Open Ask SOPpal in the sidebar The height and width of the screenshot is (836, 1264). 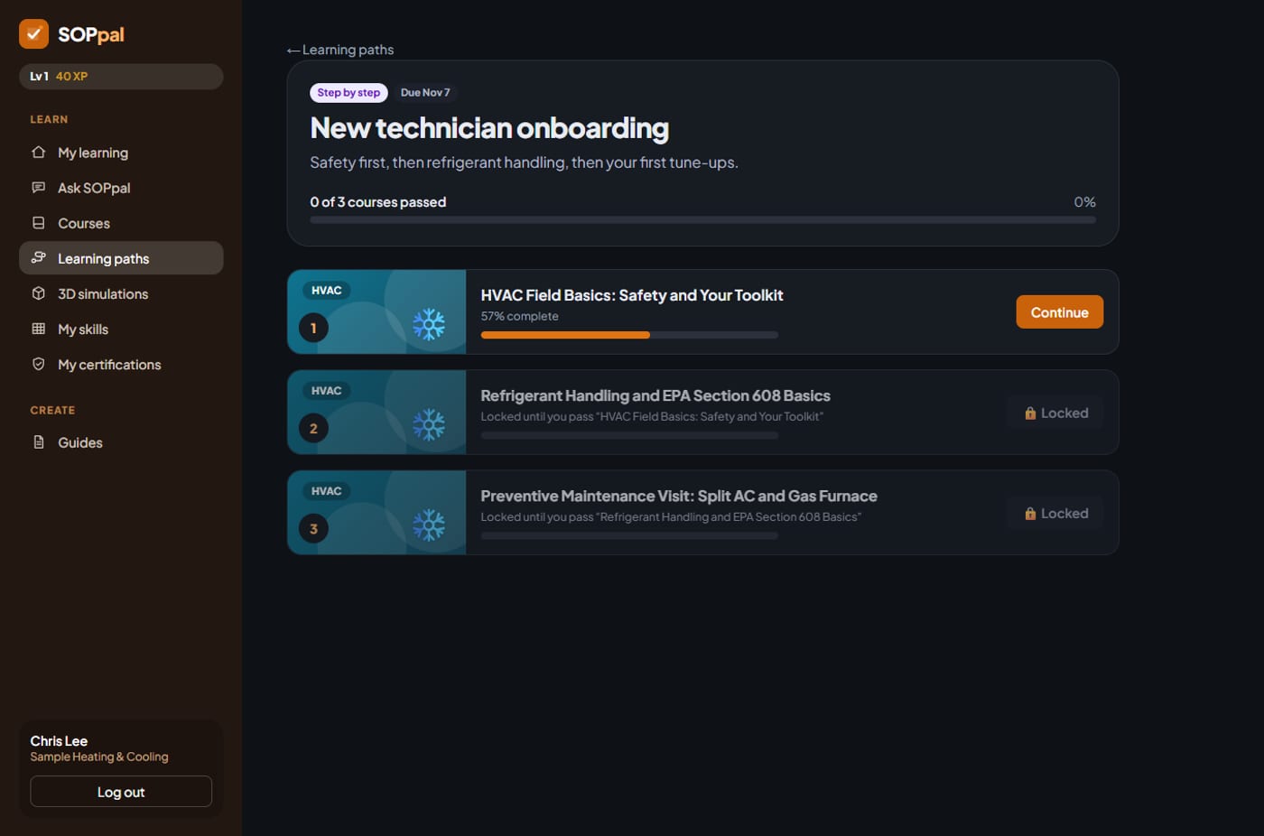click(x=121, y=188)
